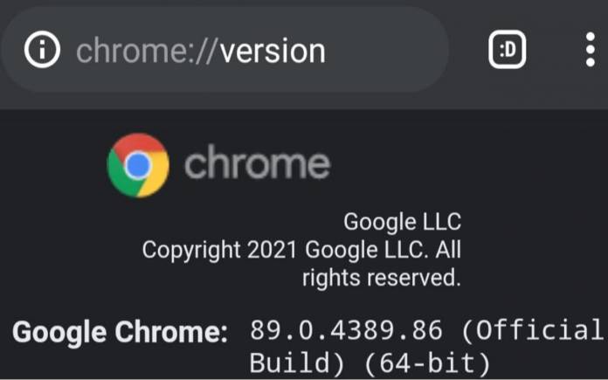608x380 pixels.
Task: Tap the "chrome://" scheme in the address bar
Action: [145, 52]
